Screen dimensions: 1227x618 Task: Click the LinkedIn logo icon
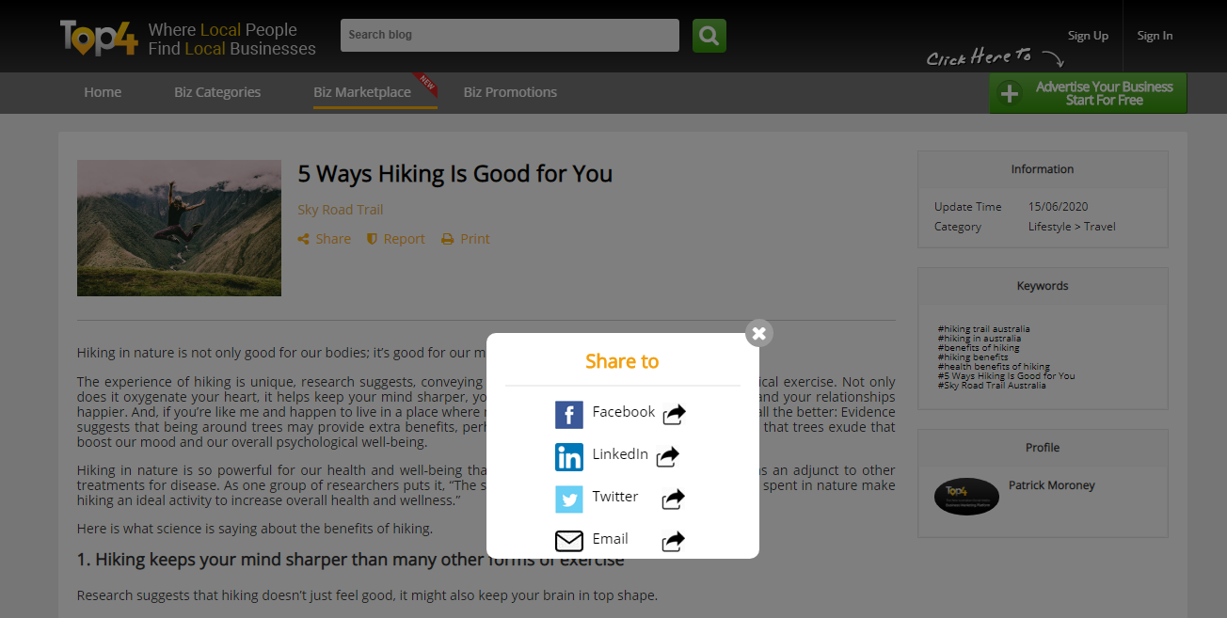tap(568, 457)
